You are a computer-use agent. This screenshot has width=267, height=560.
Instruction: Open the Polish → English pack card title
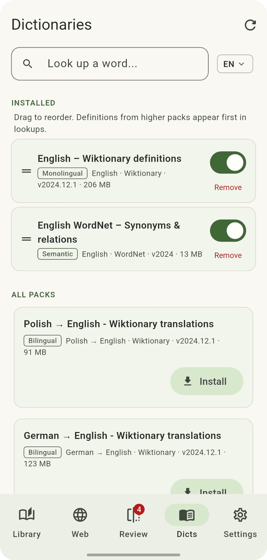click(119, 324)
